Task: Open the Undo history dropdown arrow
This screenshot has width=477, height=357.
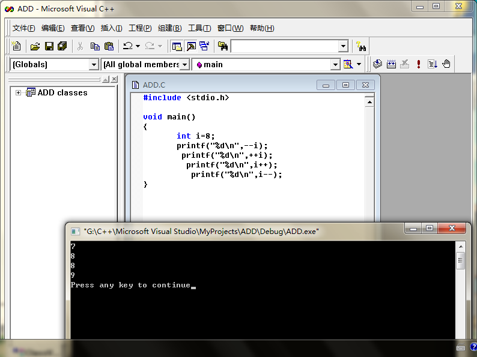Action: pyautogui.click(x=138, y=46)
